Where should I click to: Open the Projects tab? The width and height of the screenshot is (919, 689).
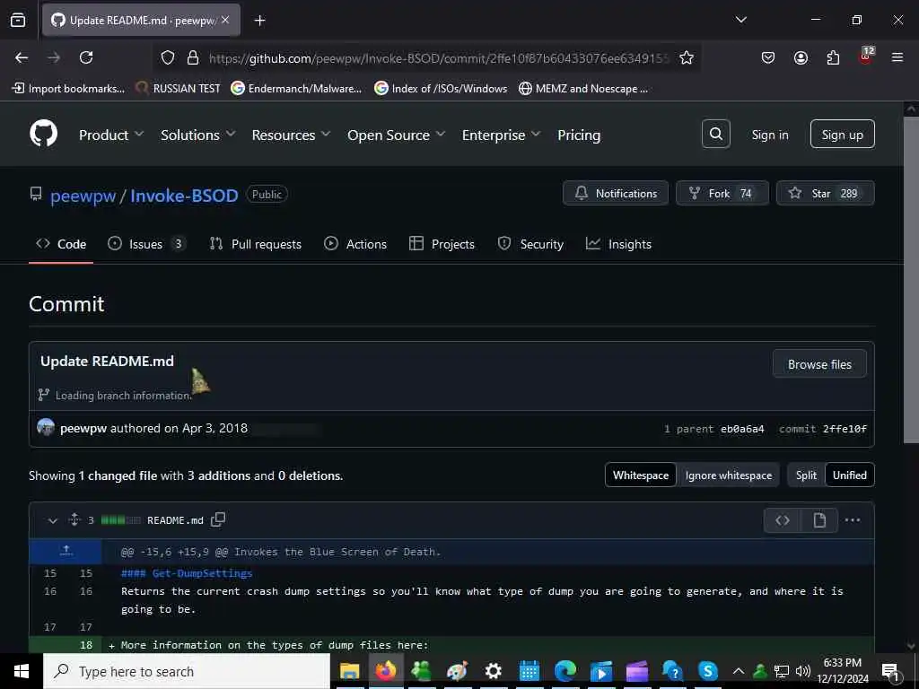point(442,244)
